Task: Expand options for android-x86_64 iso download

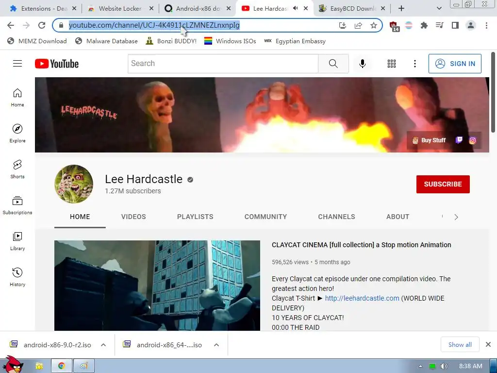Action: click(x=216, y=345)
